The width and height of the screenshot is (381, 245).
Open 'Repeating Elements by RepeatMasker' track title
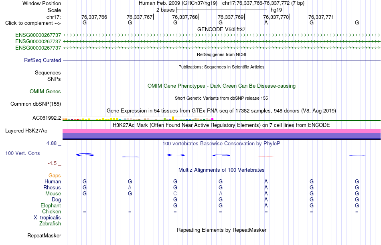point(221,230)
